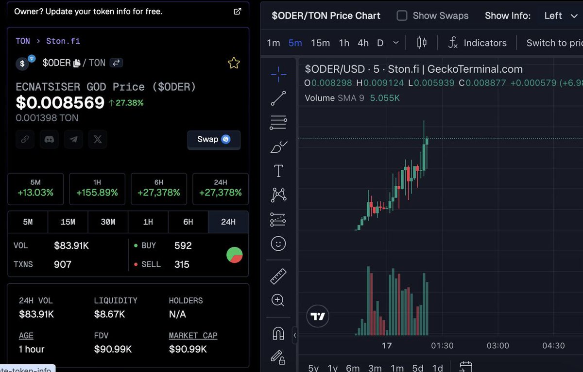
Task: Set chart range to 1d
Action: click(438, 368)
